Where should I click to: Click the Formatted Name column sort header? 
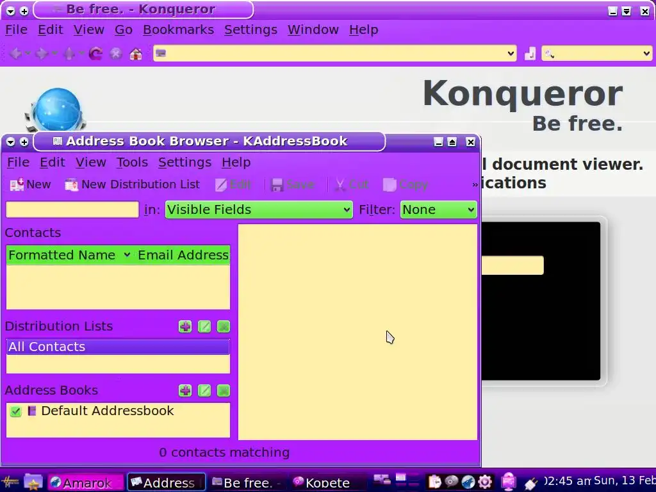[69, 255]
